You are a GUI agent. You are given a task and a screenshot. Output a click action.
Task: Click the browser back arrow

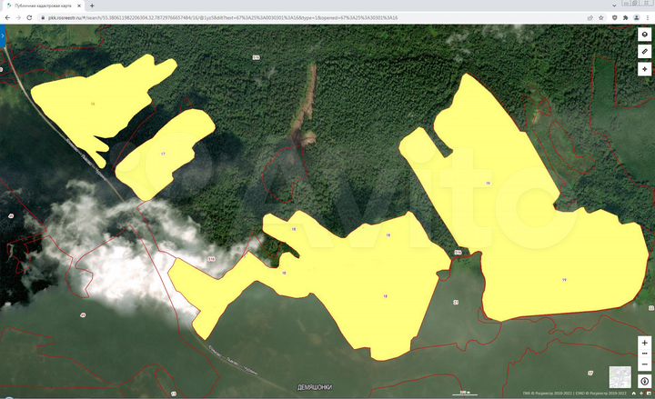tap(6, 17)
